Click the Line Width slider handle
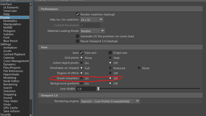This screenshot has width=206, height=116. point(98,89)
